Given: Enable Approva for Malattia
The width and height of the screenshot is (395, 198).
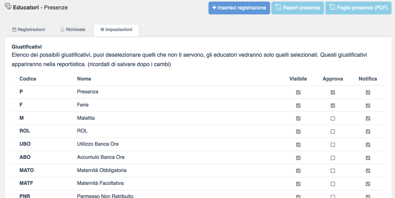Looking at the screenshot, I should click(333, 118).
